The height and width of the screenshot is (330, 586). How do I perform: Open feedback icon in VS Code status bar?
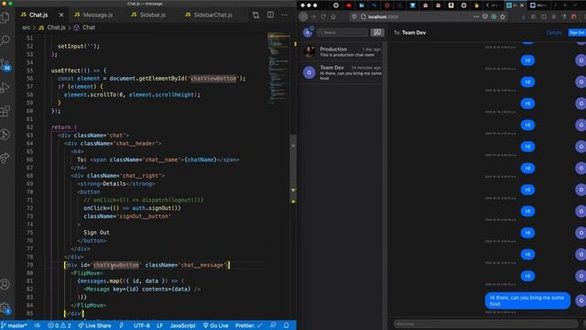coord(273,325)
